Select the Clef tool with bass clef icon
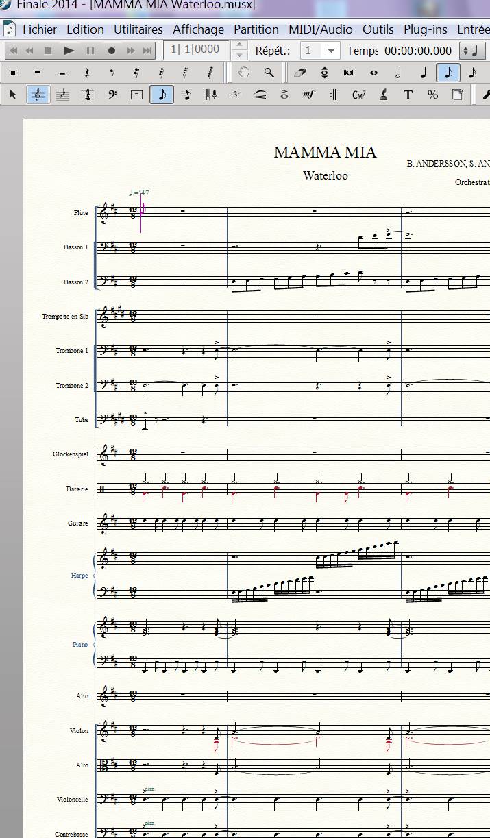490x838 pixels. click(x=112, y=95)
